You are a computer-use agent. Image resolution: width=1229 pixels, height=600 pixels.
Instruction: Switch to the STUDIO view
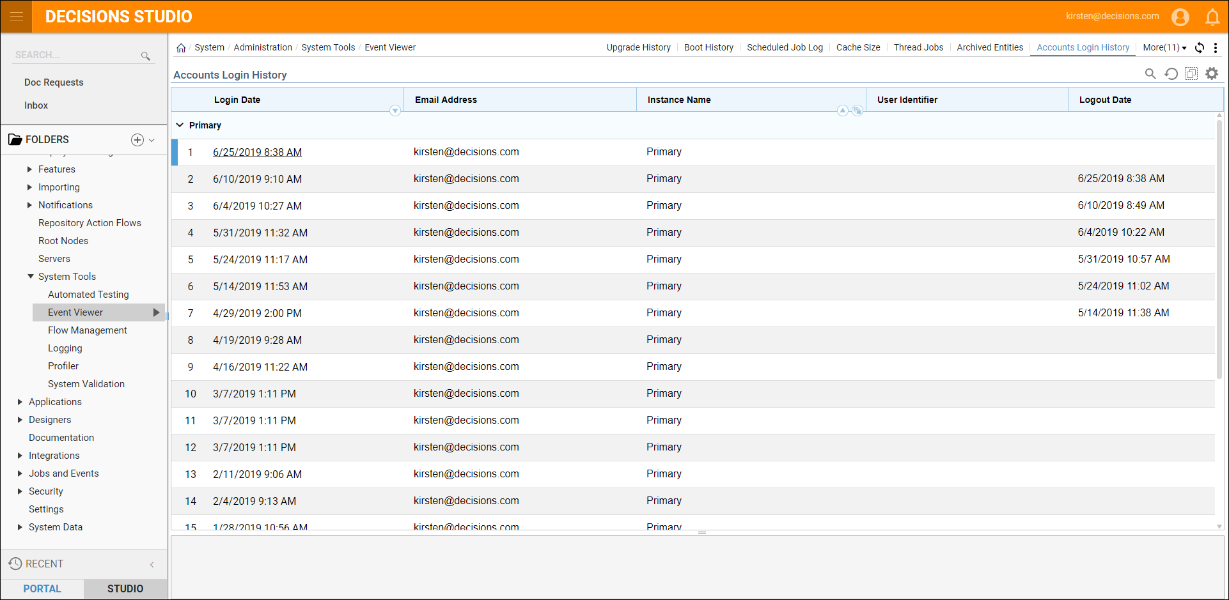pos(125,588)
